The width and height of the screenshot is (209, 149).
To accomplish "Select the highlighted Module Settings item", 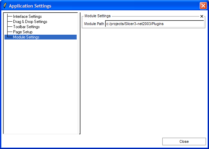I will click(x=26, y=37).
